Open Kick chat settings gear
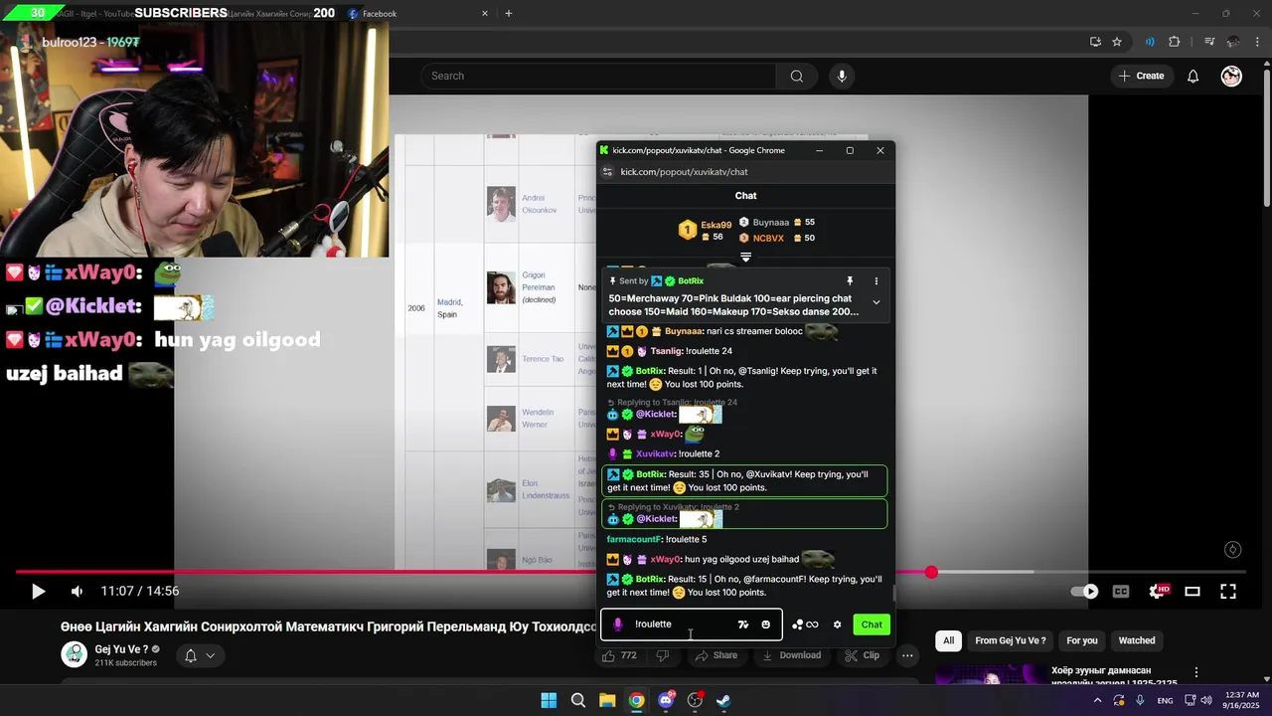 click(x=837, y=625)
